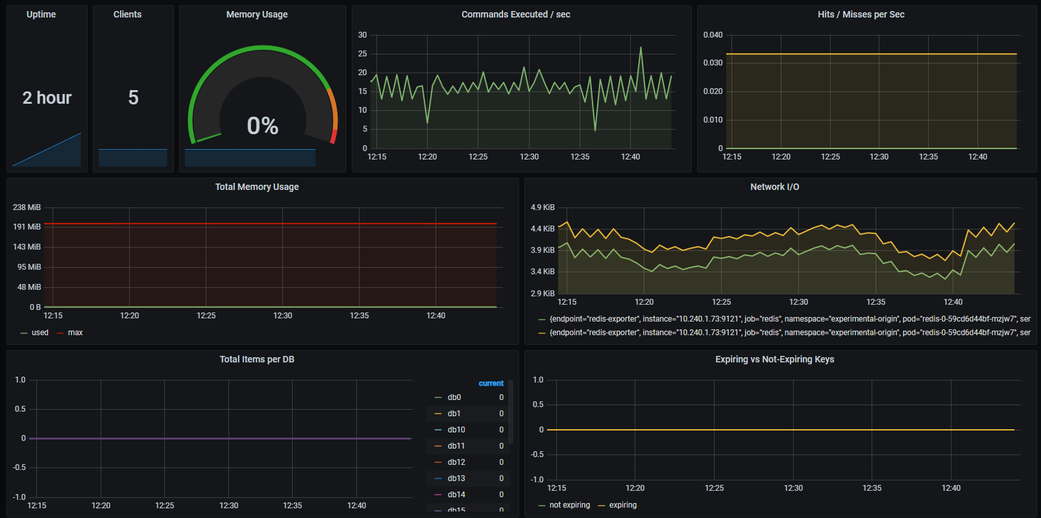Viewport: 1041px width, 518px height.
Task: Click the magenta color line beside db14
Action: pos(438,495)
